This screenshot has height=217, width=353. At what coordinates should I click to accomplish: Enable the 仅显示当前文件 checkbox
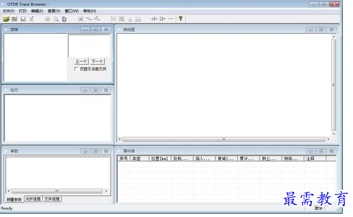pos(76,69)
